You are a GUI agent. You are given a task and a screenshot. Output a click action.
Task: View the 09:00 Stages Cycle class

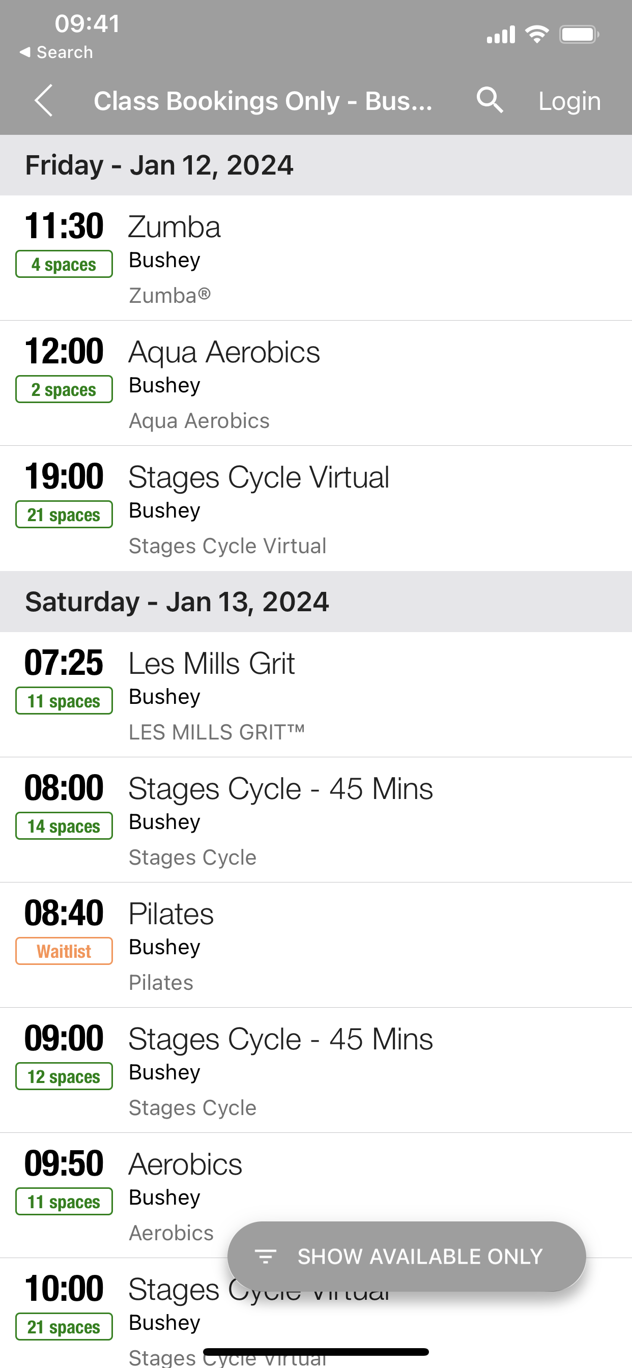pyautogui.click(x=316, y=1070)
